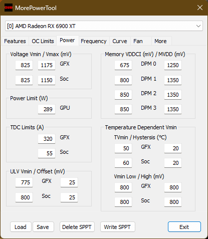Edit DPM 1 VDDCI field 800
This screenshot has width=208, height=239.
pyautogui.click(x=123, y=80)
